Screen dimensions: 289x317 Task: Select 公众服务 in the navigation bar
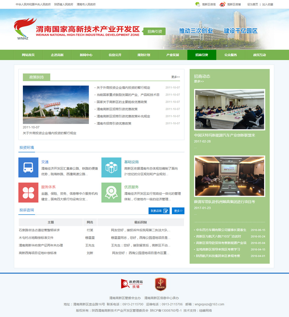click(x=231, y=55)
